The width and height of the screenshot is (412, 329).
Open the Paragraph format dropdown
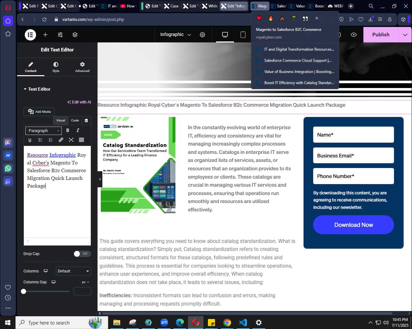[x=43, y=131]
